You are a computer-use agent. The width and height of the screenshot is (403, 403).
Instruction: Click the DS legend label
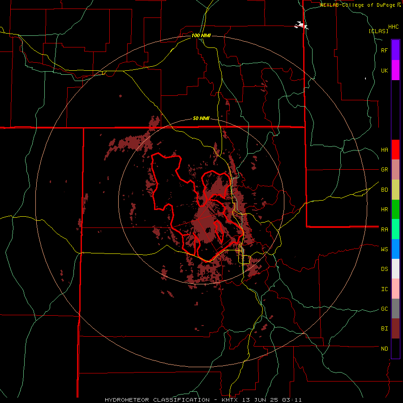pyautogui.click(x=384, y=269)
